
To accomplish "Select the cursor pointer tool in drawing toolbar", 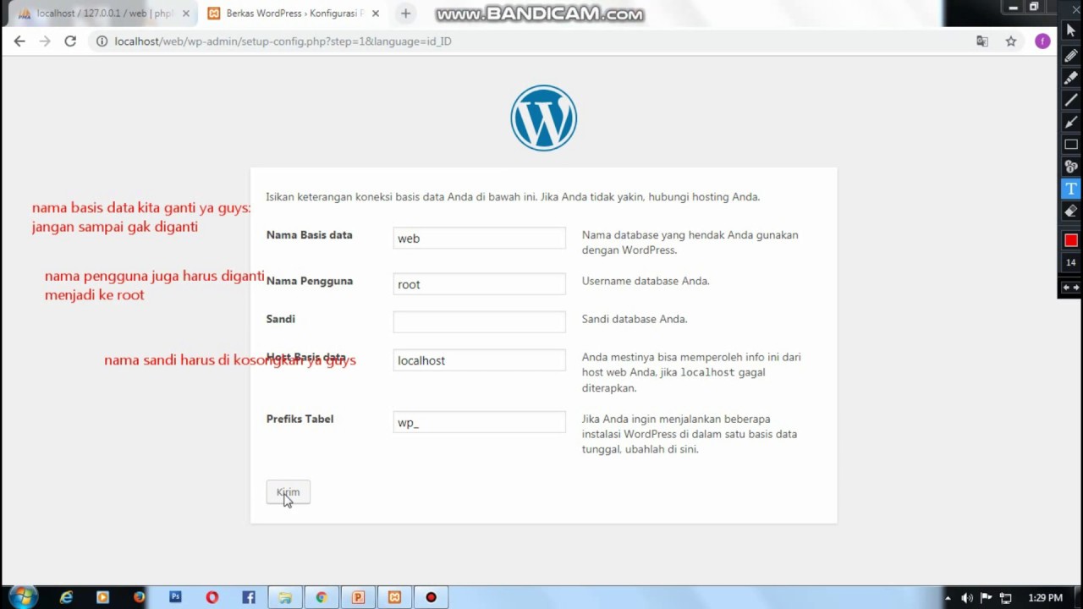I will point(1071,31).
